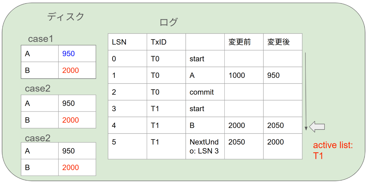Click the blue 950 value in case1

[69, 54]
